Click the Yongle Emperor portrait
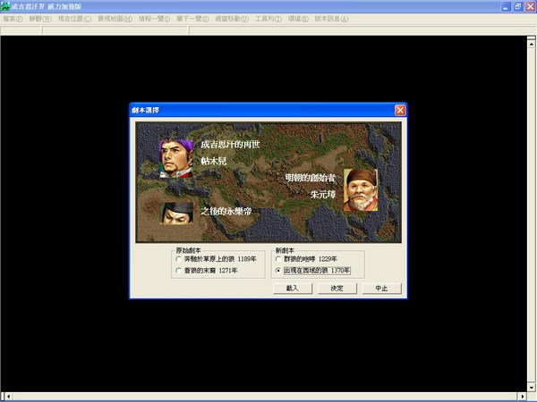This screenshot has width=537, height=402. 176,214
